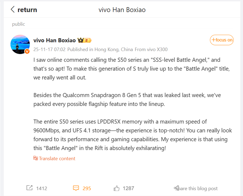Open the profile avatar picture
The height and width of the screenshot is (196, 243).
20,44
